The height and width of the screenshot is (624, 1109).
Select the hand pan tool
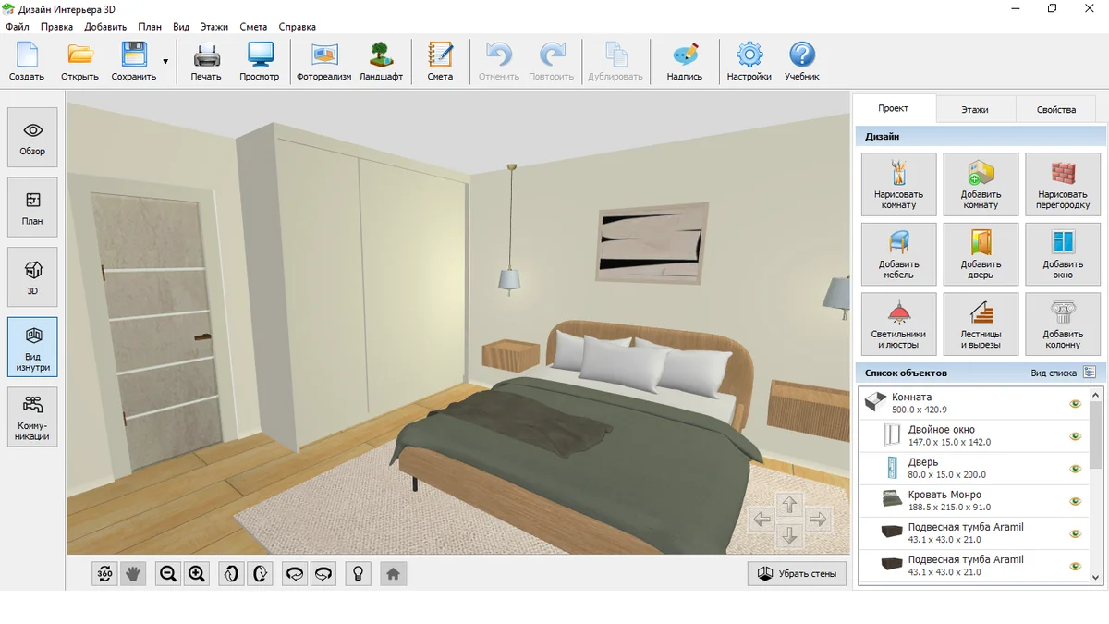[x=133, y=574]
